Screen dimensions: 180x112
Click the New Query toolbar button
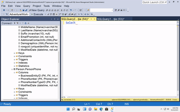37,10
